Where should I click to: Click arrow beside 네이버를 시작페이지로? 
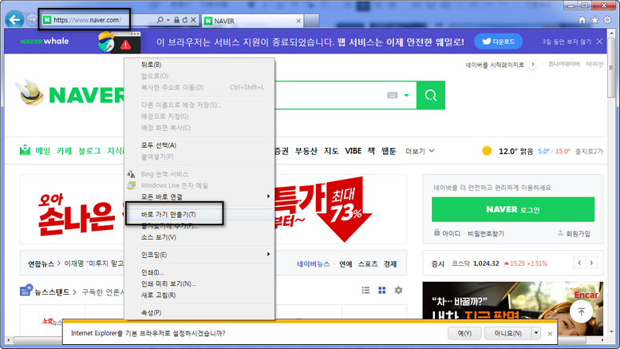point(532,64)
